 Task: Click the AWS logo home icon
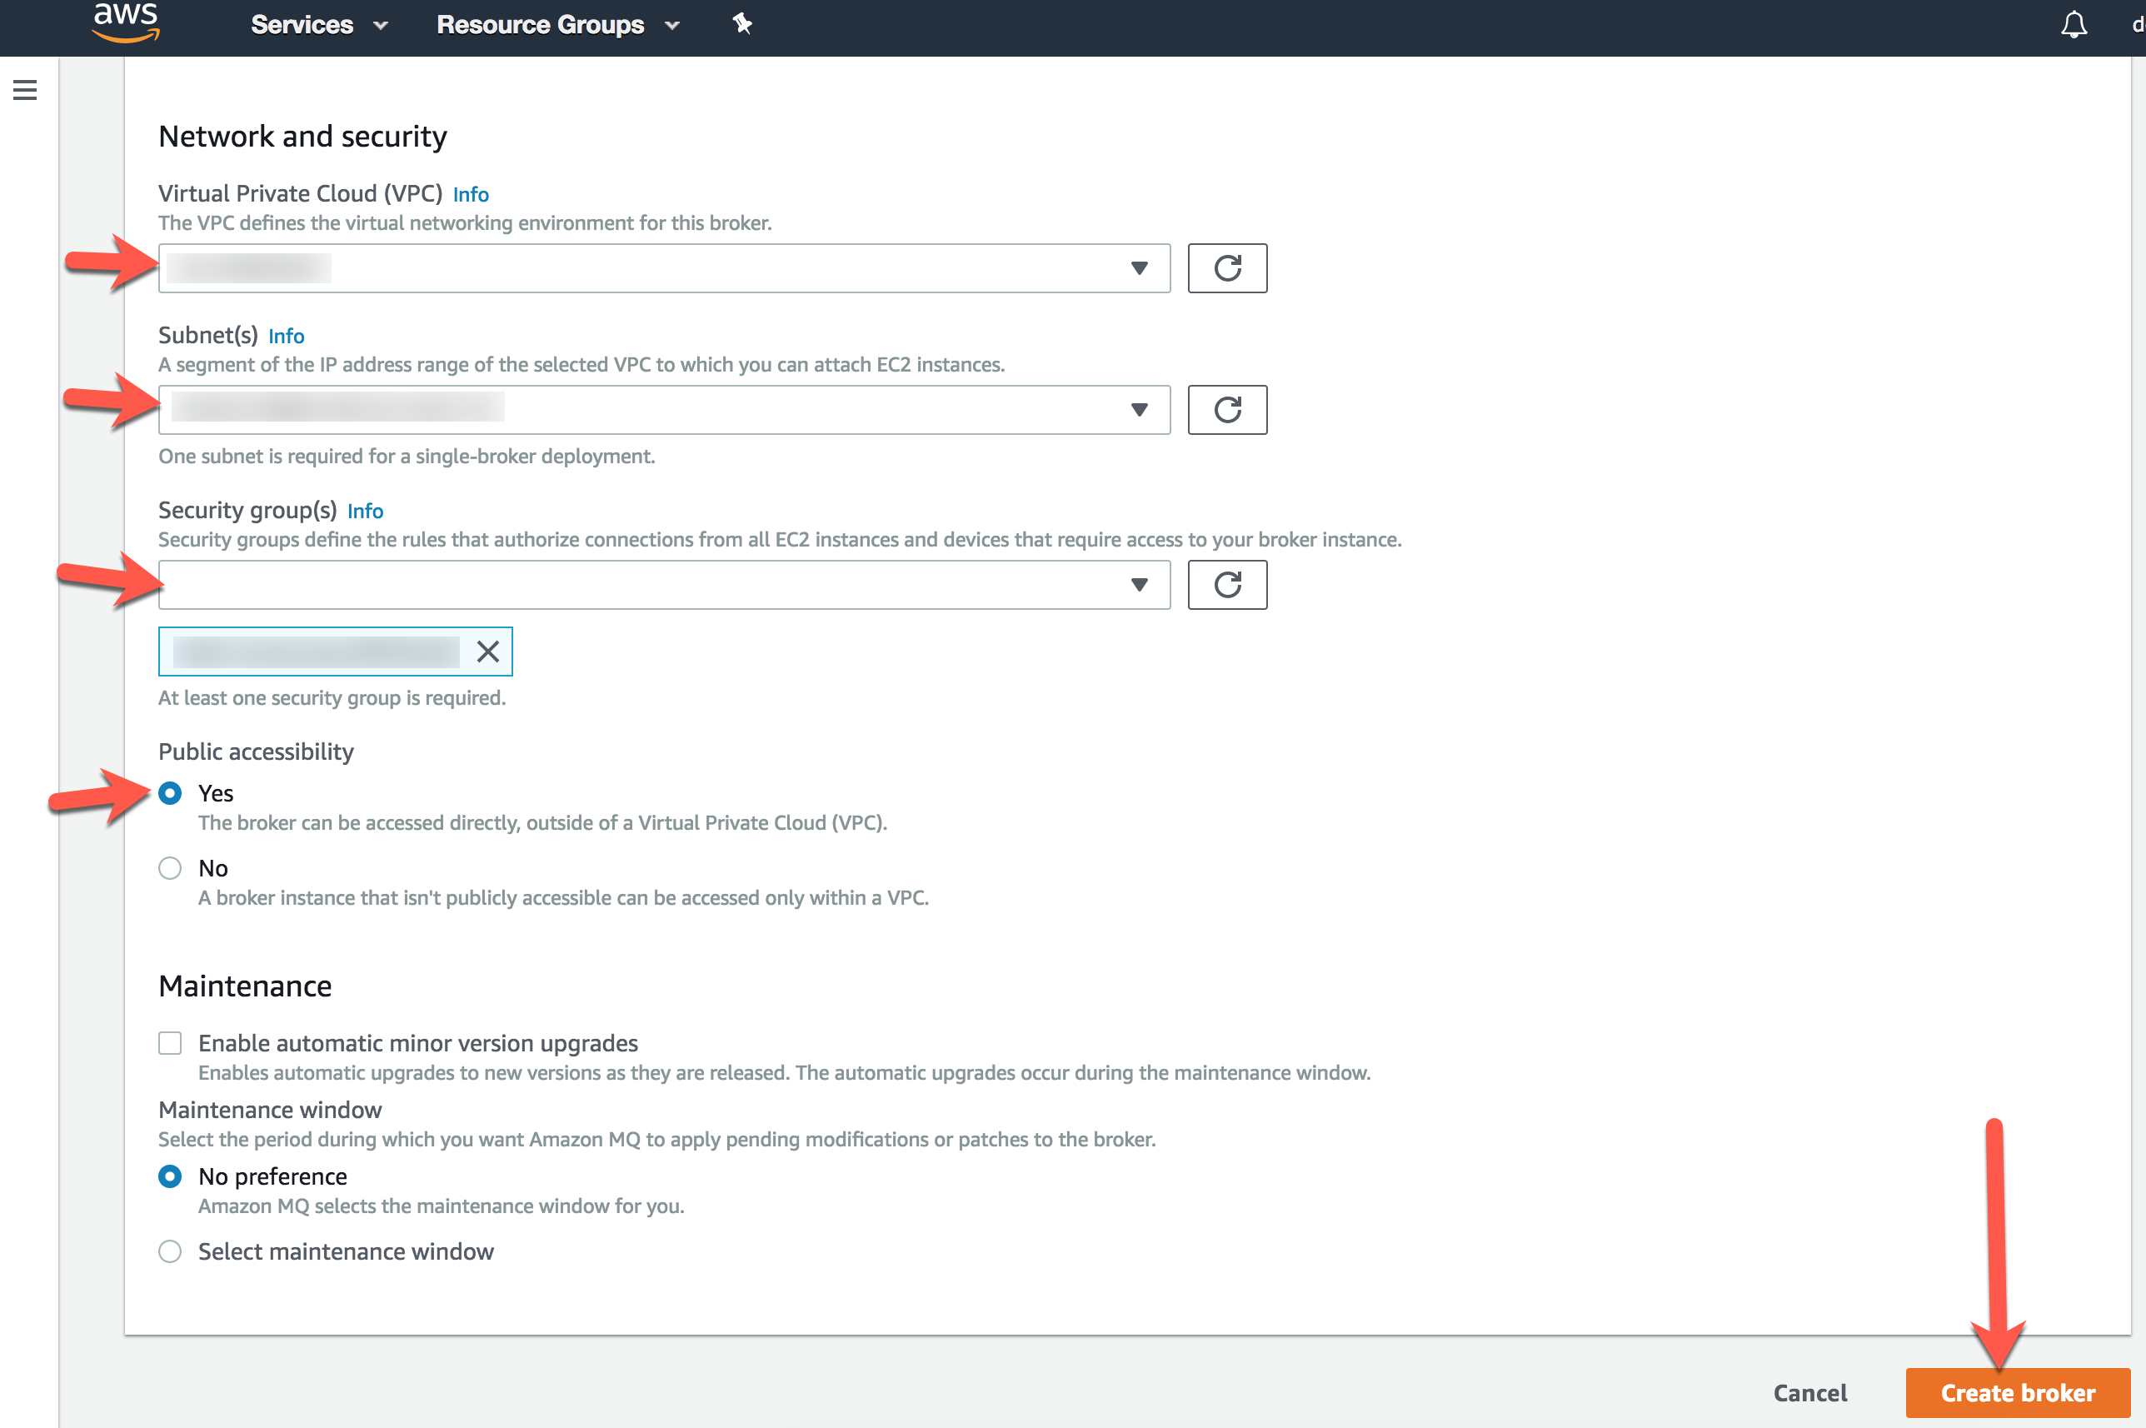[x=126, y=22]
